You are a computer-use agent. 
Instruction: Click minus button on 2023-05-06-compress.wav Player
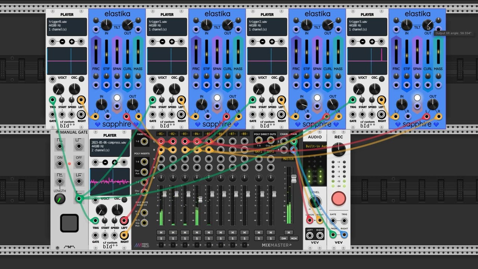(x=105, y=162)
